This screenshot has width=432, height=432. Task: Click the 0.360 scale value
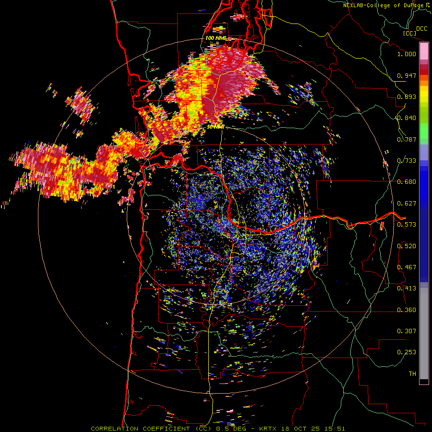407,310
